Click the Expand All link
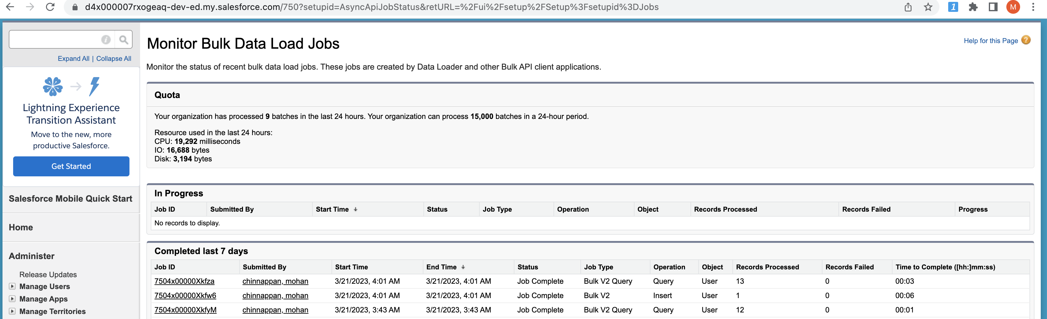 pyautogui.click(x=73, y=58)
